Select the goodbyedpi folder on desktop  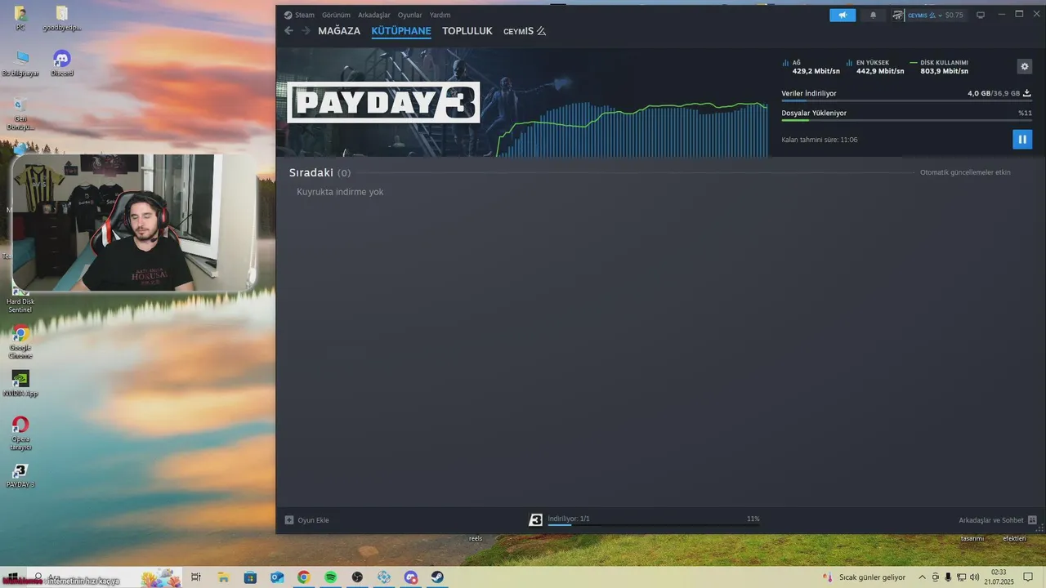[62, 18]
